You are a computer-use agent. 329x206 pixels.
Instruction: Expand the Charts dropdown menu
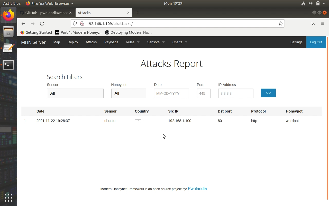(179, 42)
